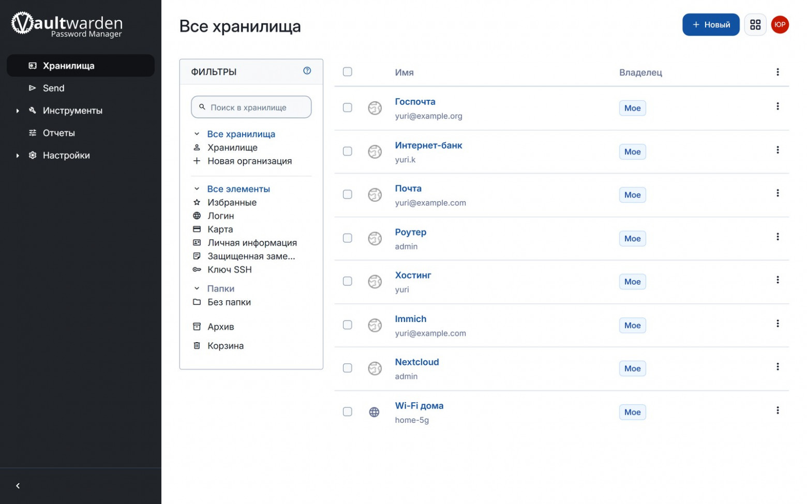The width and height of the screenshot is (807, 504).
Task: Check the Immich row checkbox
Action: coord(347,325)
